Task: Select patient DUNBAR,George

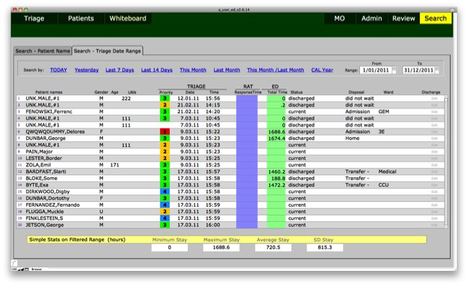Action: pos(45,138)
